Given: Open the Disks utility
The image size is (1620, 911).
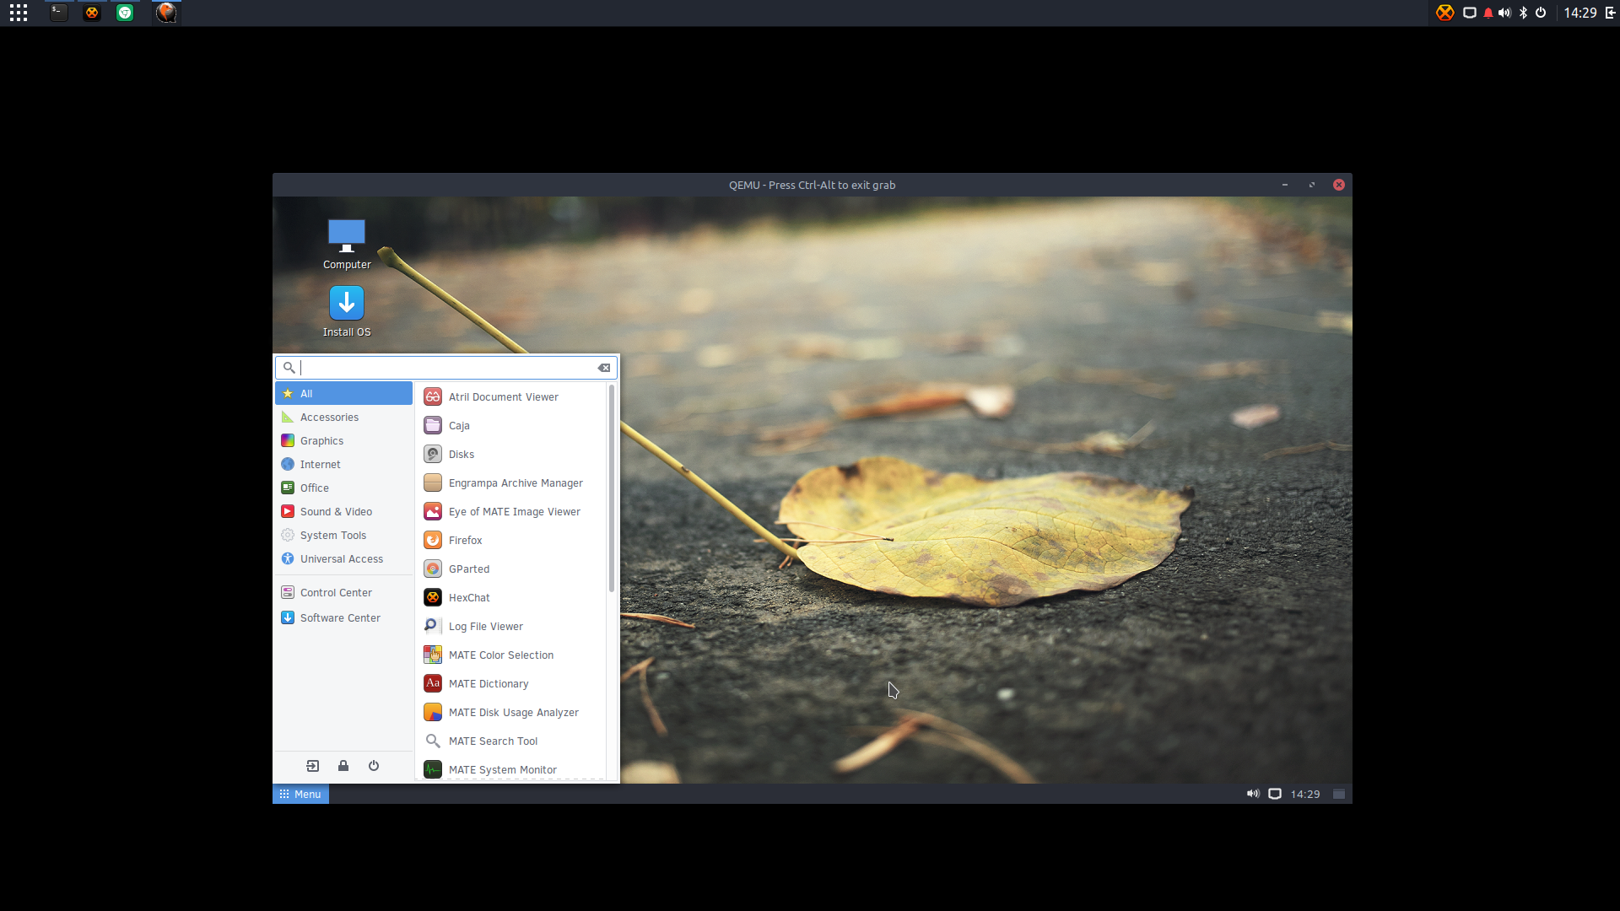Looking at the screenshot, I should [511, 455].
